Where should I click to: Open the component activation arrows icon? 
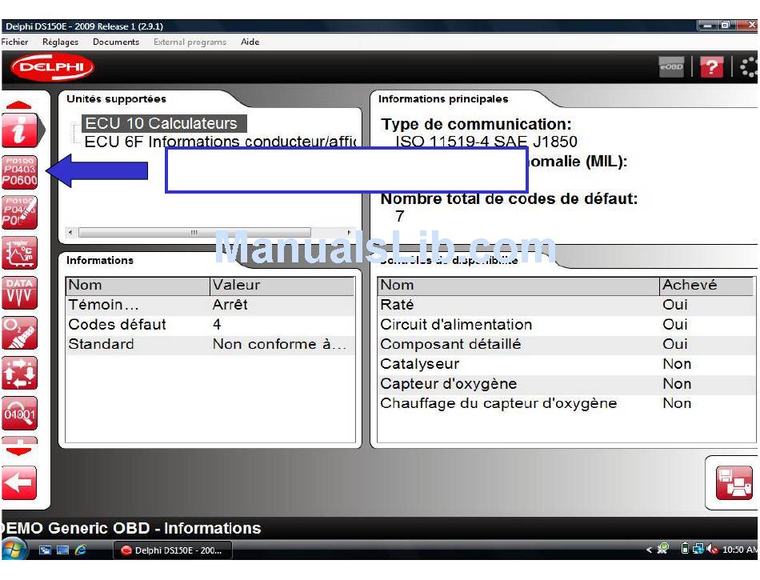19,373
